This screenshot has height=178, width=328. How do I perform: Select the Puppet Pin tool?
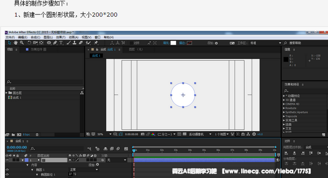(x=96, y=43)
